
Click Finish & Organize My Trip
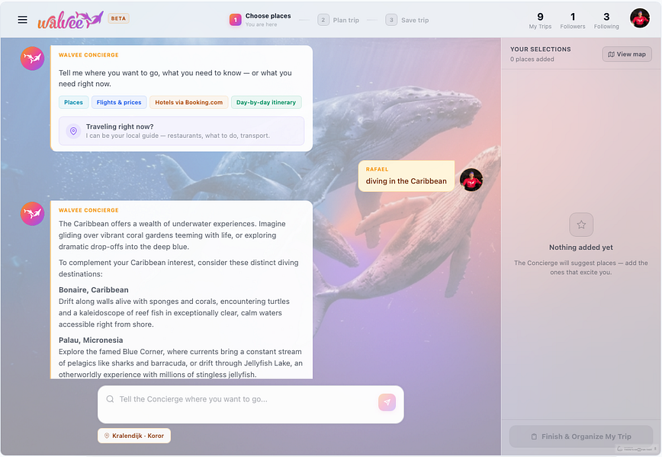tap(581, 436)
